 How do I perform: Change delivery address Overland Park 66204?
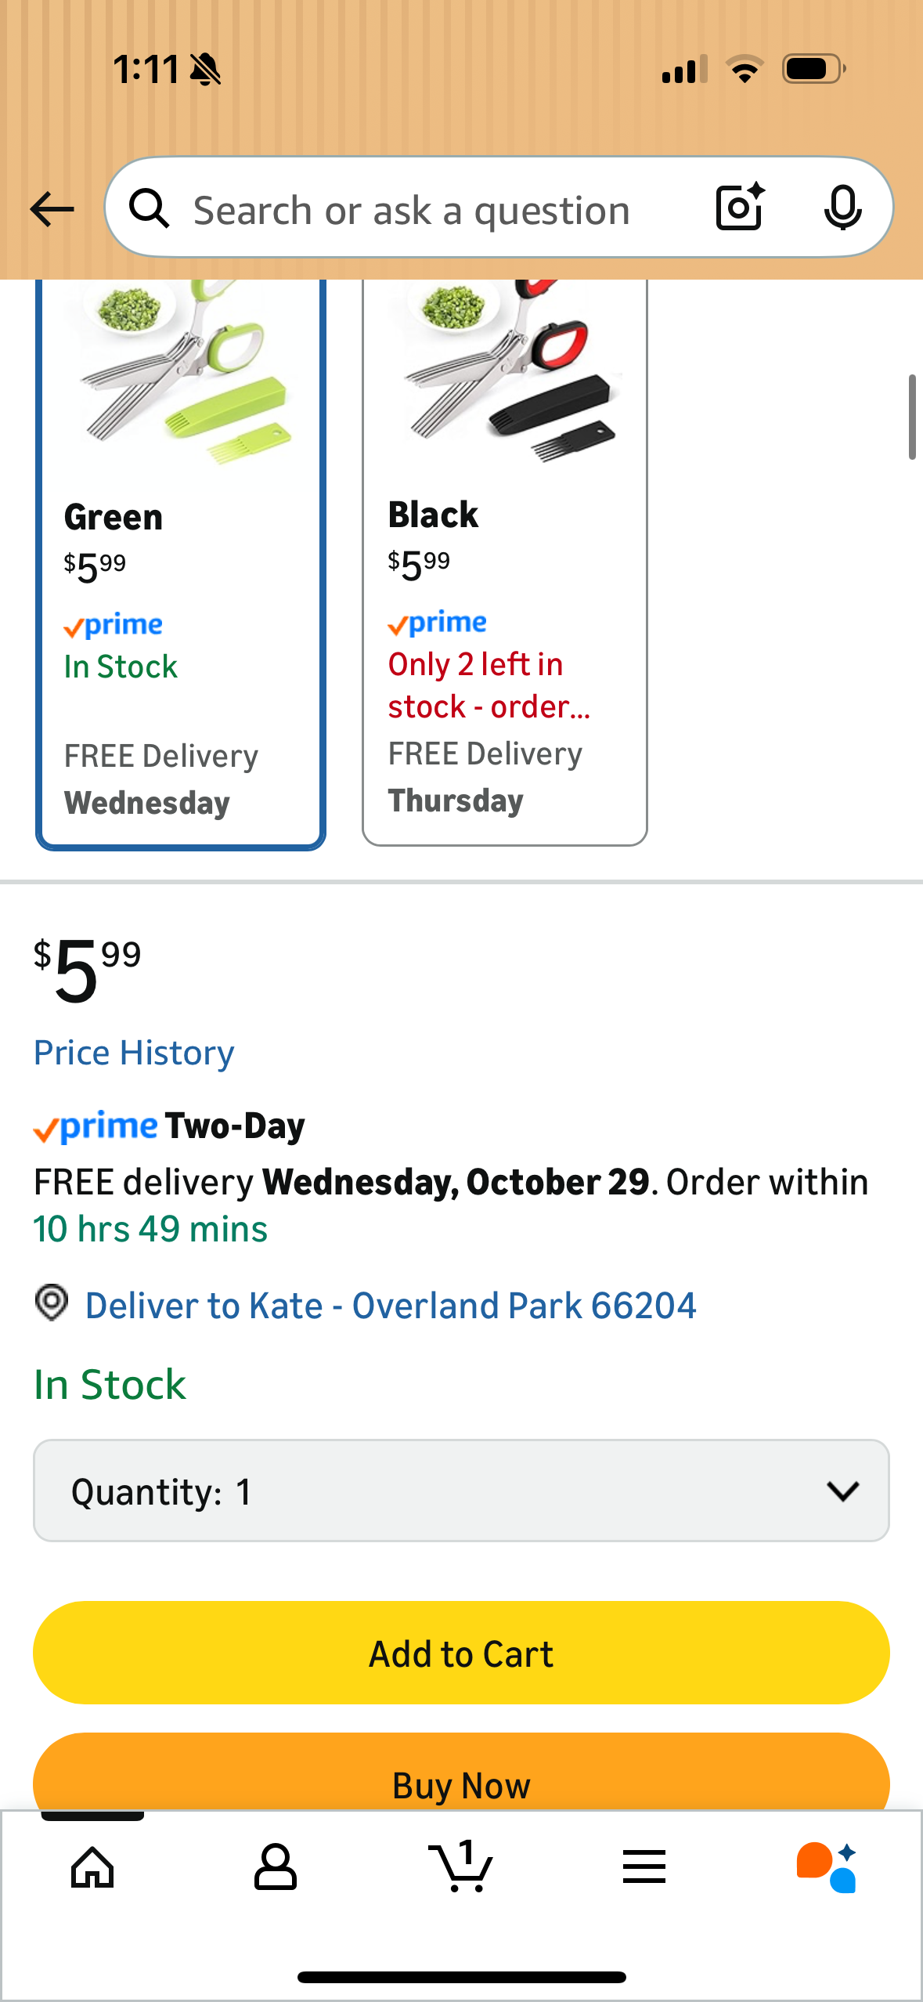click(x=390, y=1306)
